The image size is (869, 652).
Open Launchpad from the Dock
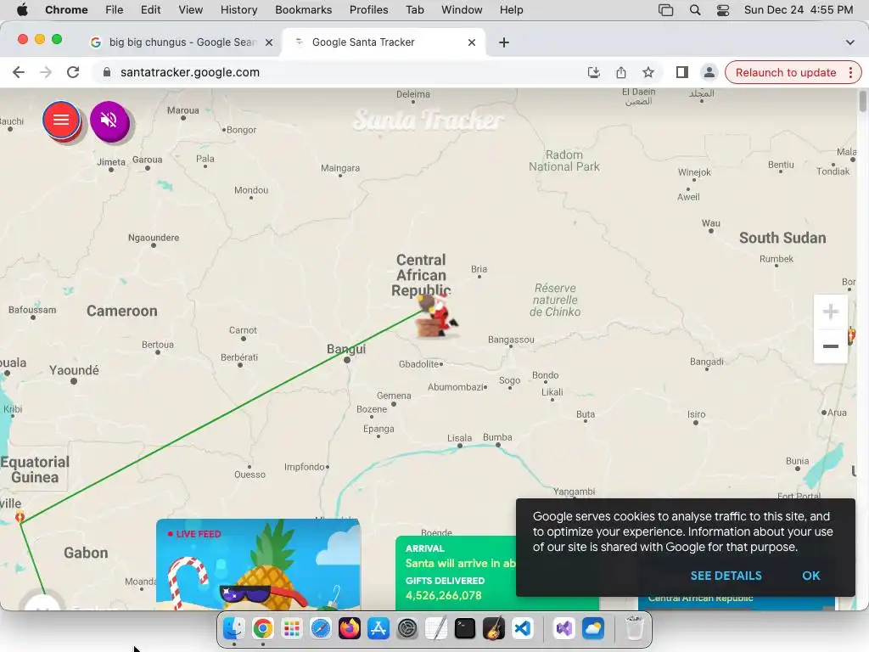click(292, 628)
